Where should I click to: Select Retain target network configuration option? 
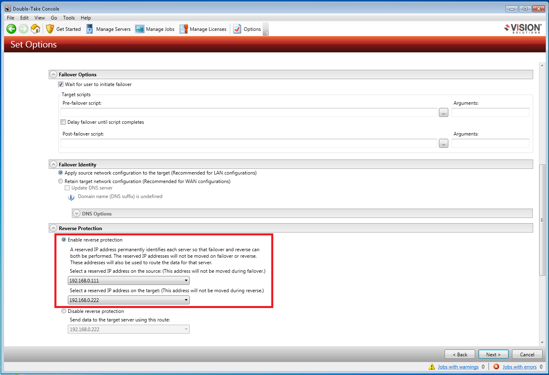point(61,181)
